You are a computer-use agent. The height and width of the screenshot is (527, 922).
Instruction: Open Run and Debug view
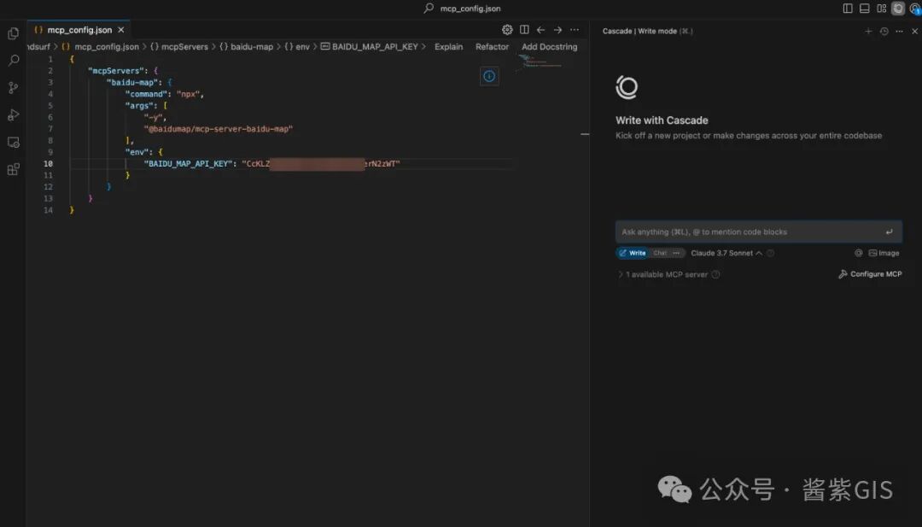(13, 115)
